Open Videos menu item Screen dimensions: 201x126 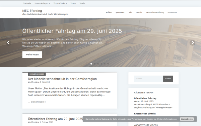click(73, 3)
